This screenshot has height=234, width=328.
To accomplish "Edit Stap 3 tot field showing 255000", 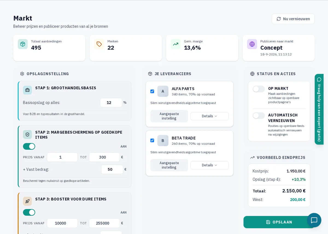I will [x=104, y=223].
